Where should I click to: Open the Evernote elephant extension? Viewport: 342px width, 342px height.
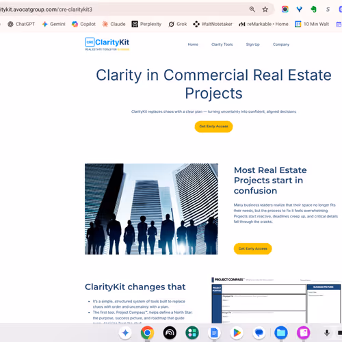coord(314,10)
